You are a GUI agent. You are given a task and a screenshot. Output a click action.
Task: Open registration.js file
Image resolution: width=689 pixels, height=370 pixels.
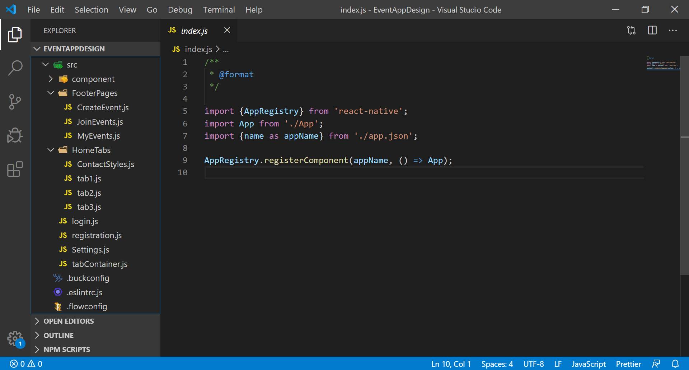(x=95, y=235)
